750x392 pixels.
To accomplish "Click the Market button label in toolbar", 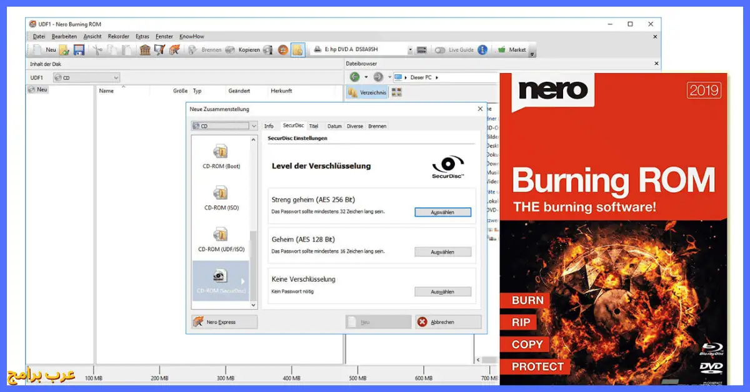I will (517, 50).
